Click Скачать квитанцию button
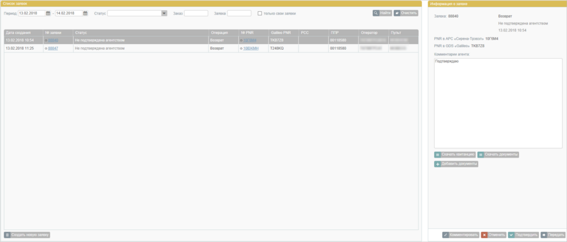The height and width of the screenshot is (242, 567). point(455,154)
